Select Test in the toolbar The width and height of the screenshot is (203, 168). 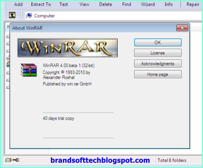[63, 4]
